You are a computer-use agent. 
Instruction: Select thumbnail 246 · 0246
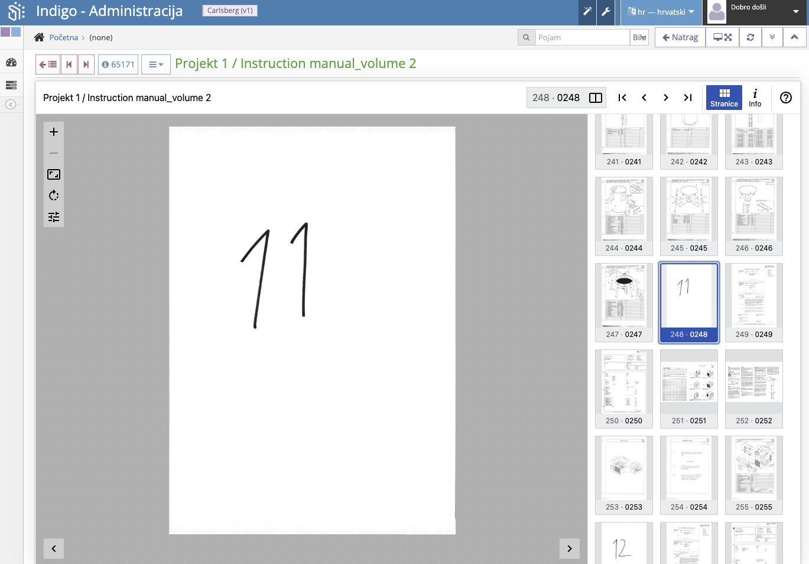point(754,216)
